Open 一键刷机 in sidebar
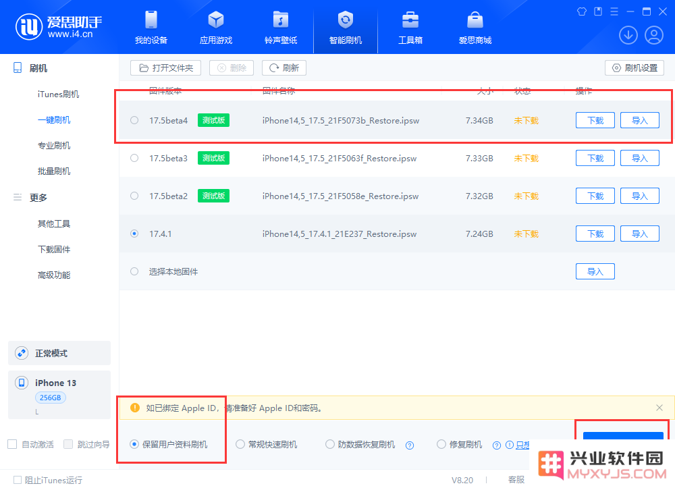675x490 pixels. 54,119
